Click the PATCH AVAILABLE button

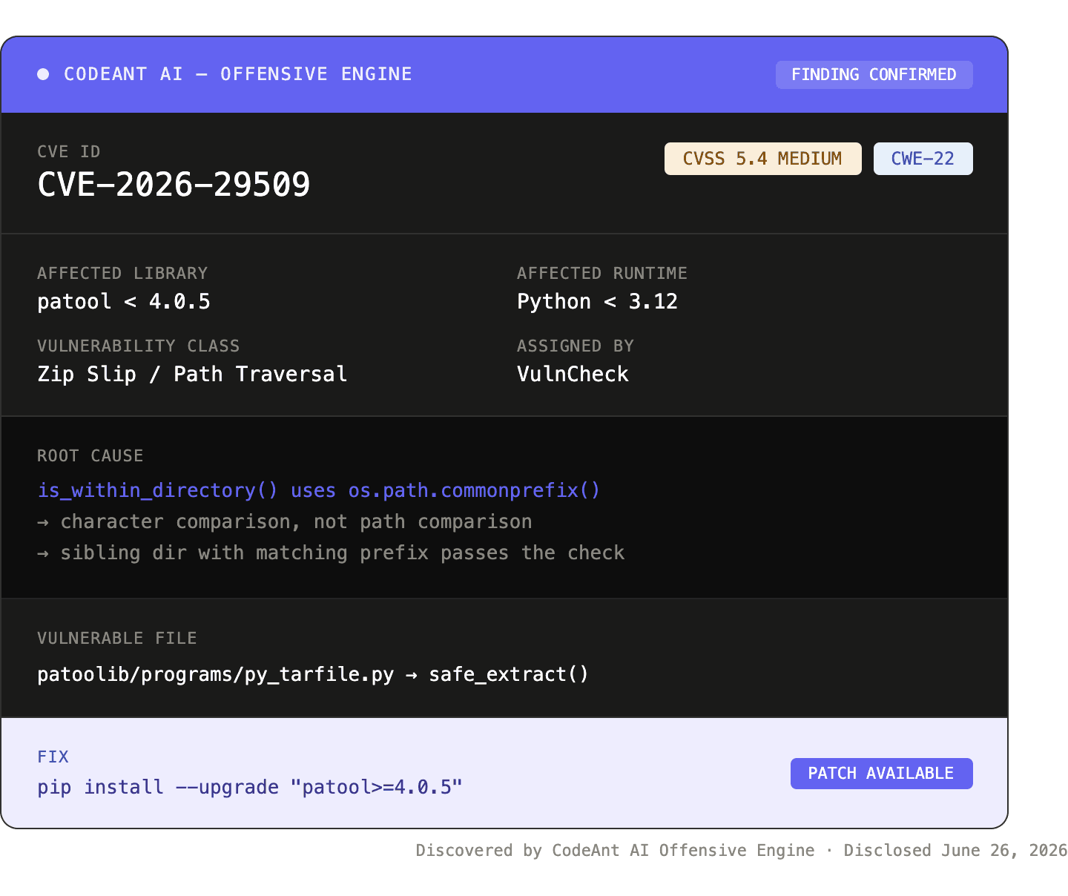tap(881, 774)
